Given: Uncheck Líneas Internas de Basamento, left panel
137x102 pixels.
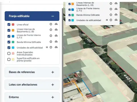Looking at the screenshot, I should click(9, 30).
